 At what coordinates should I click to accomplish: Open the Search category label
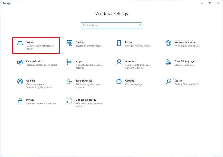(178, 81)
